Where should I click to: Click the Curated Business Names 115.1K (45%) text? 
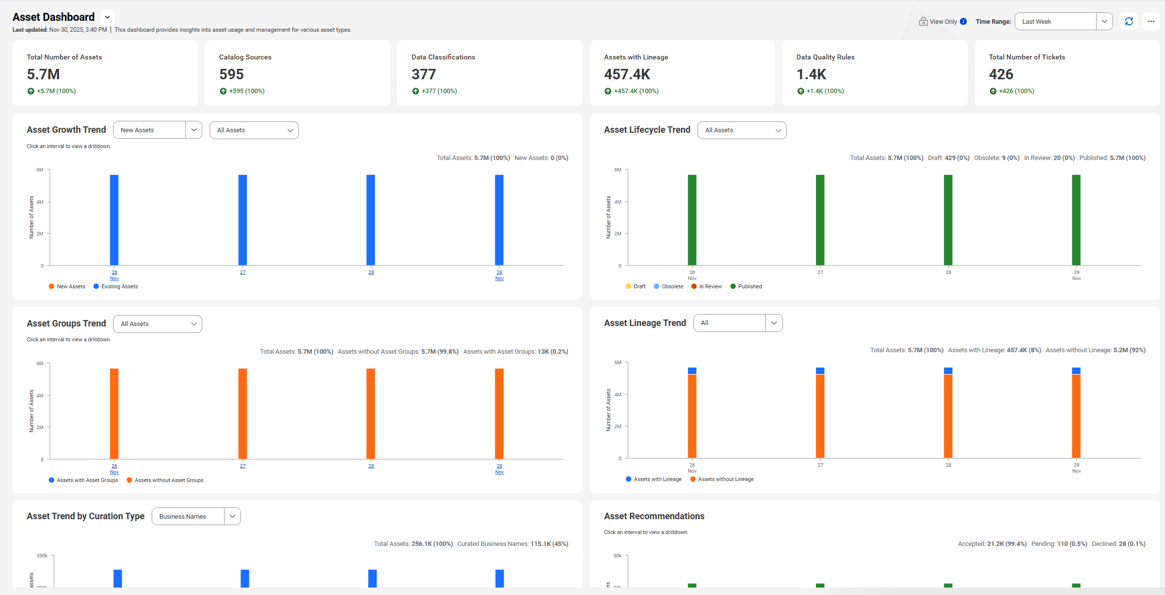(513, 544)
